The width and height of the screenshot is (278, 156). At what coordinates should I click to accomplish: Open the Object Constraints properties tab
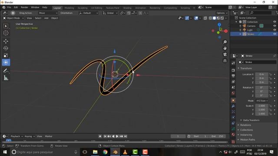tap(233, 123)
